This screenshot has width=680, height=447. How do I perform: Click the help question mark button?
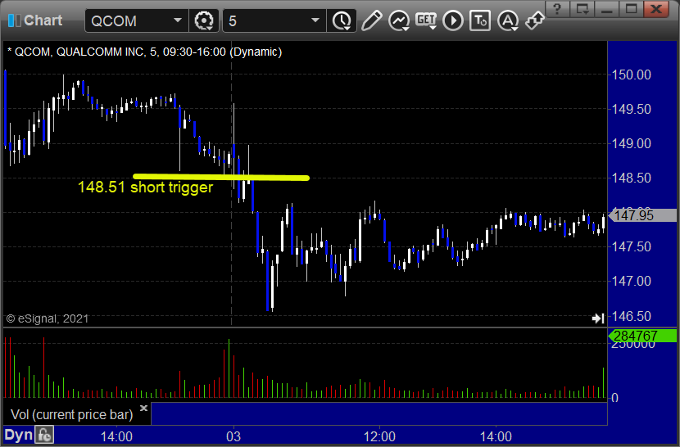(557, 9)
